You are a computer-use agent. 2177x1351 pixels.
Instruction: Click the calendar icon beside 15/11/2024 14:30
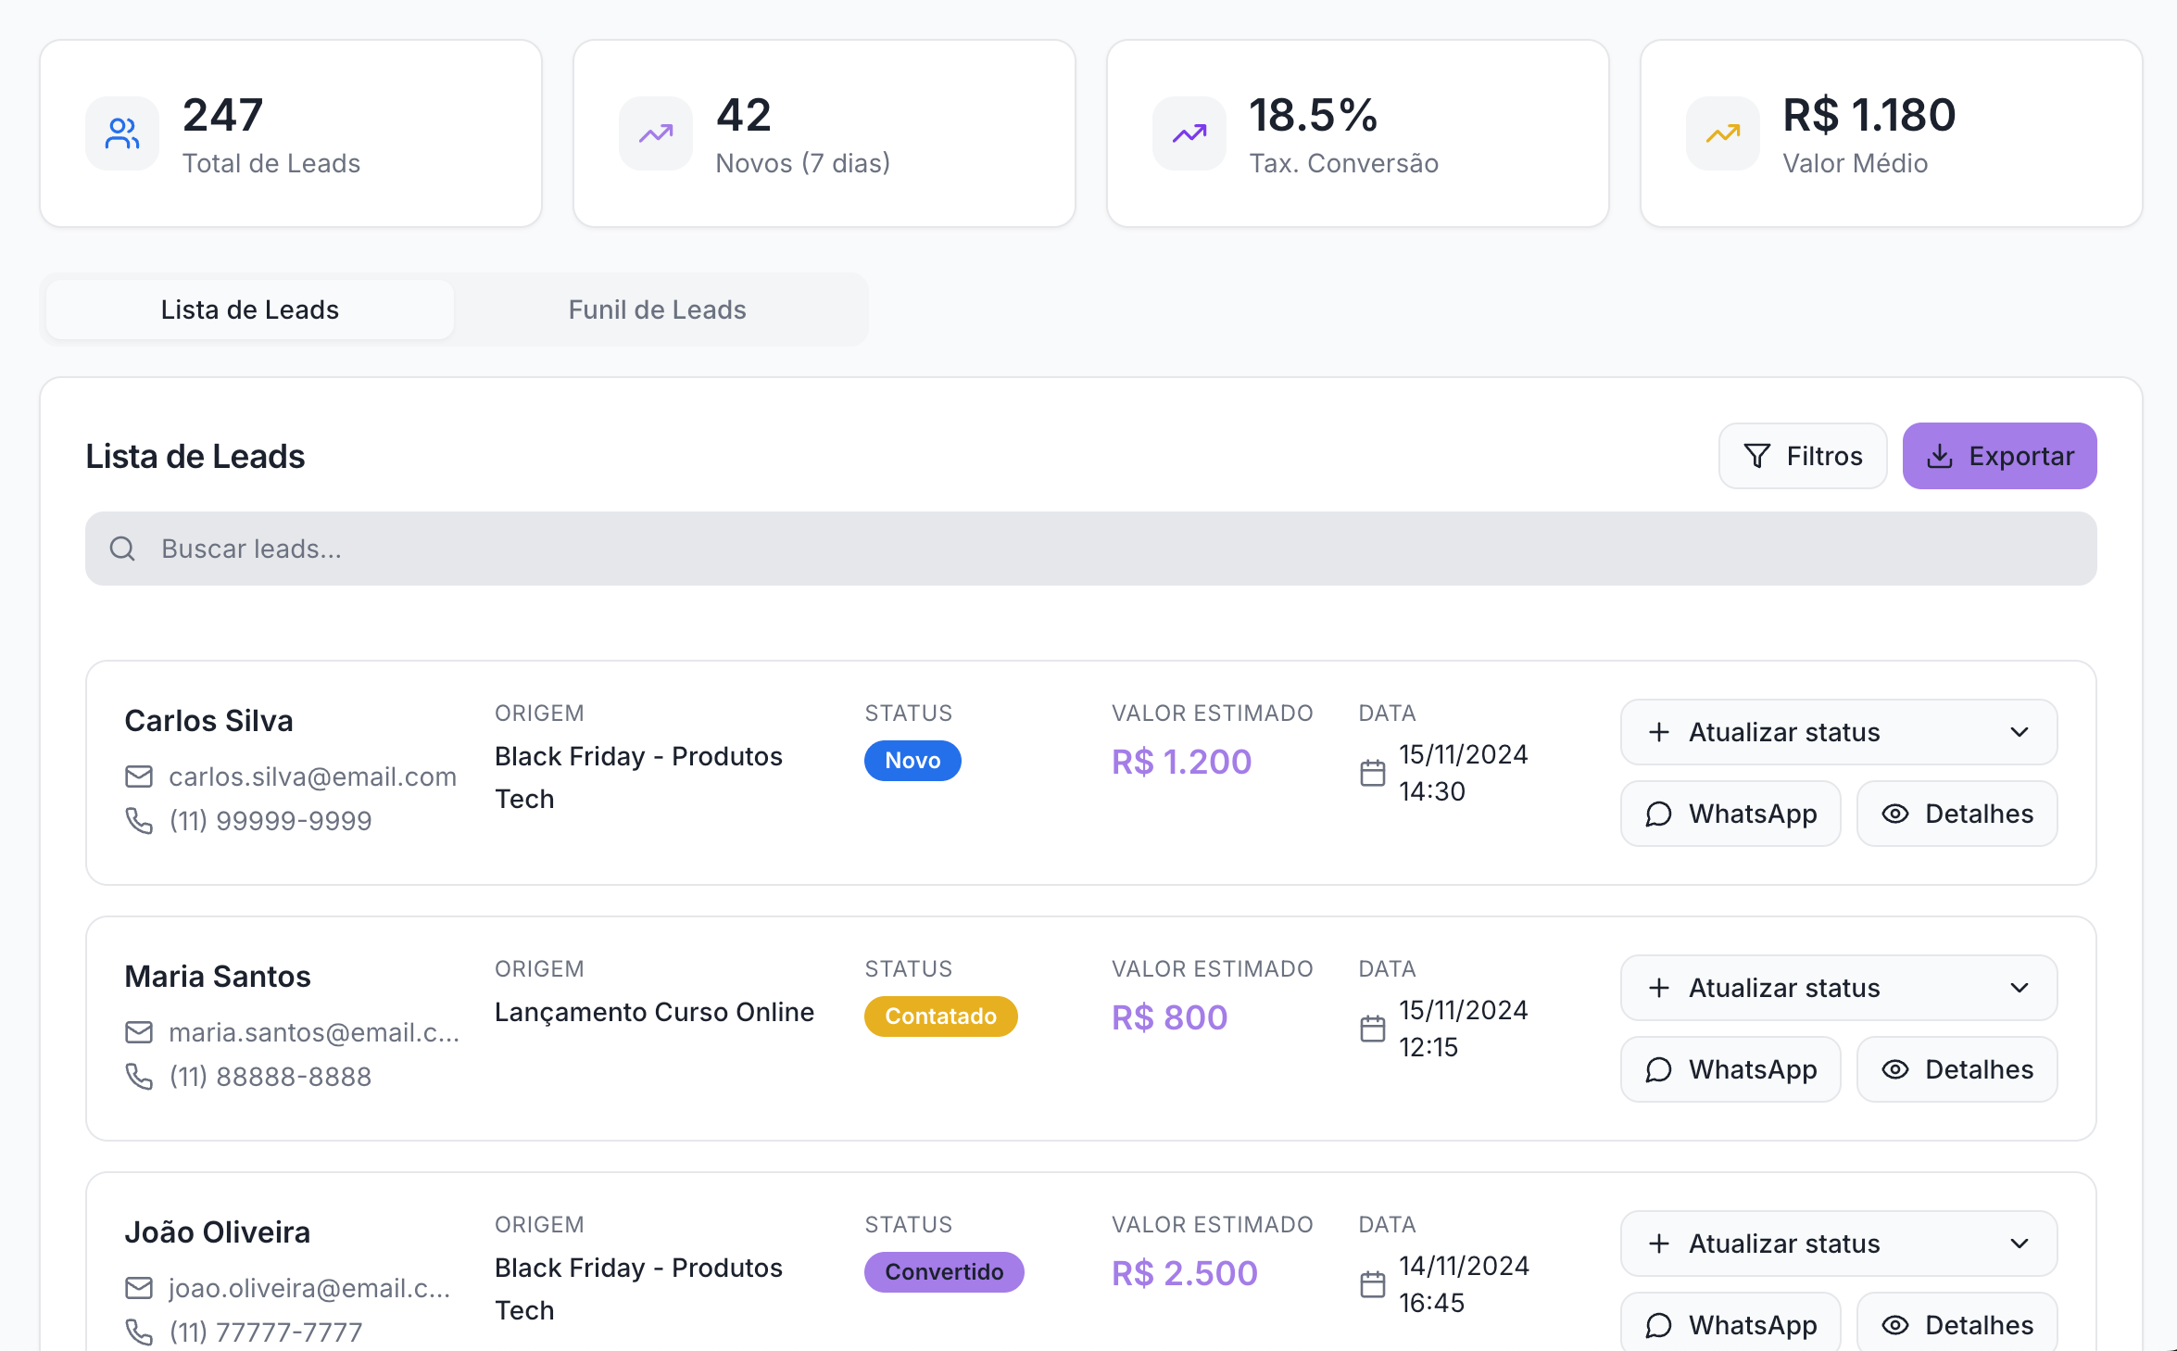pos(1372,773)
